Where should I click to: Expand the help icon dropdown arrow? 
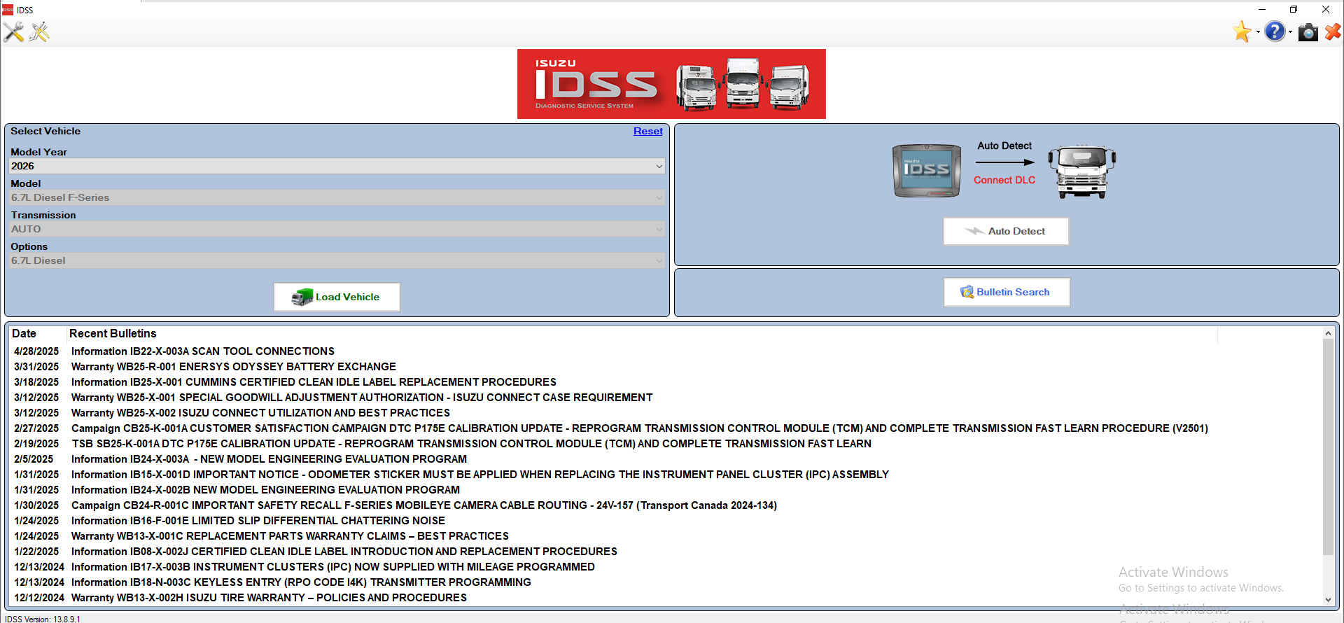[1290, 32]
